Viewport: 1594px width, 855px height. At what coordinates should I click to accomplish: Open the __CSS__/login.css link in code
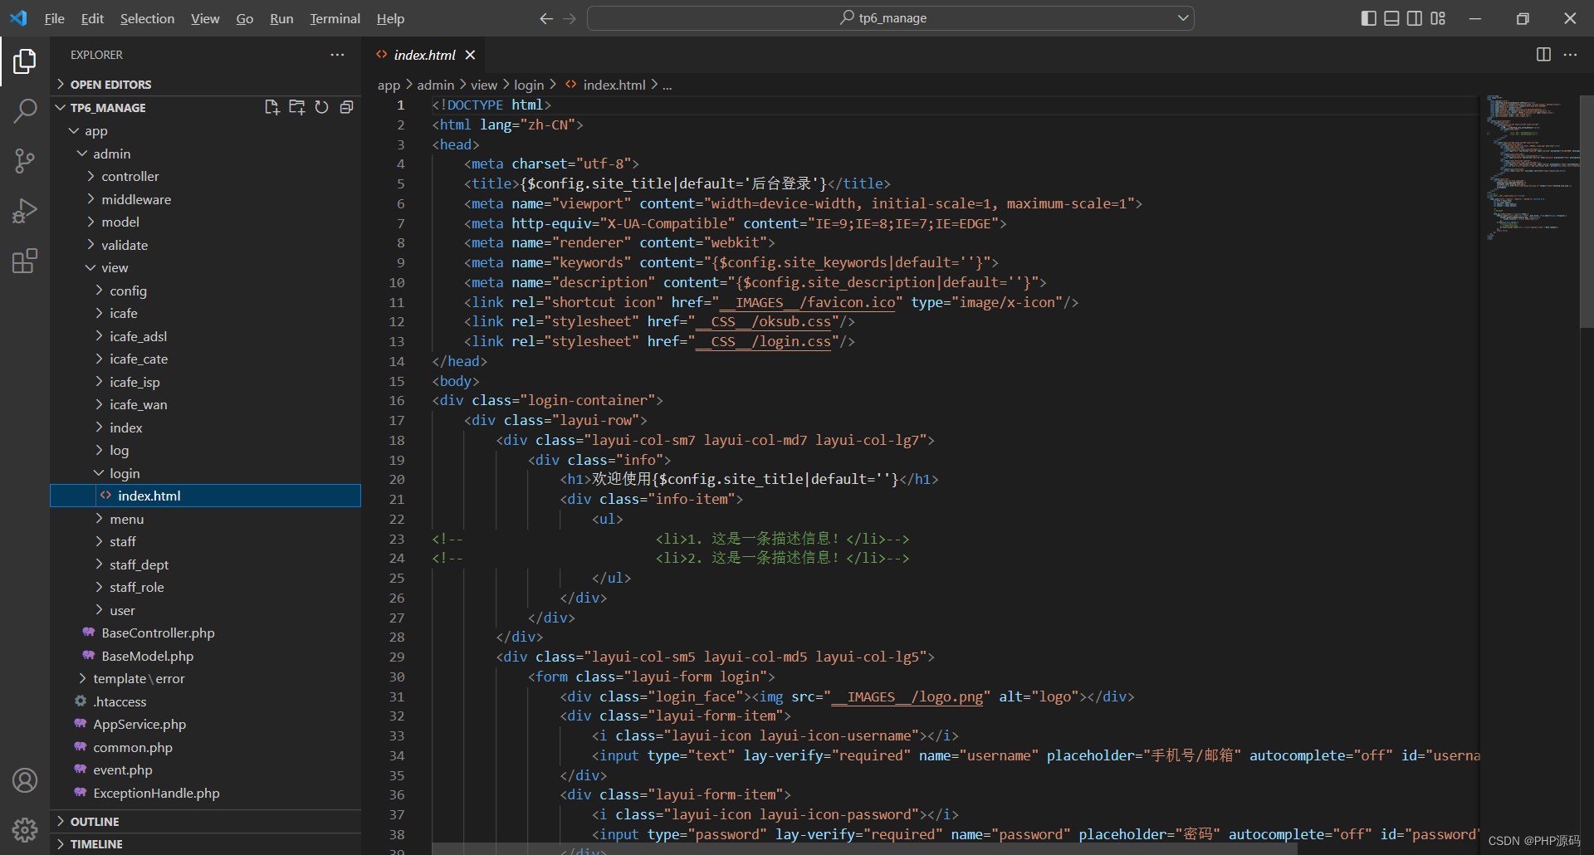[x=763, y=341]
